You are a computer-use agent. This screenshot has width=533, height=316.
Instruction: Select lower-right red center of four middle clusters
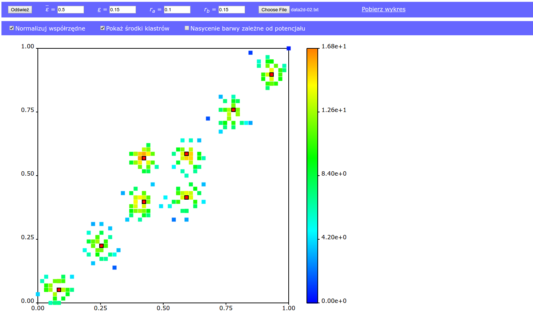tap(187, 197)
